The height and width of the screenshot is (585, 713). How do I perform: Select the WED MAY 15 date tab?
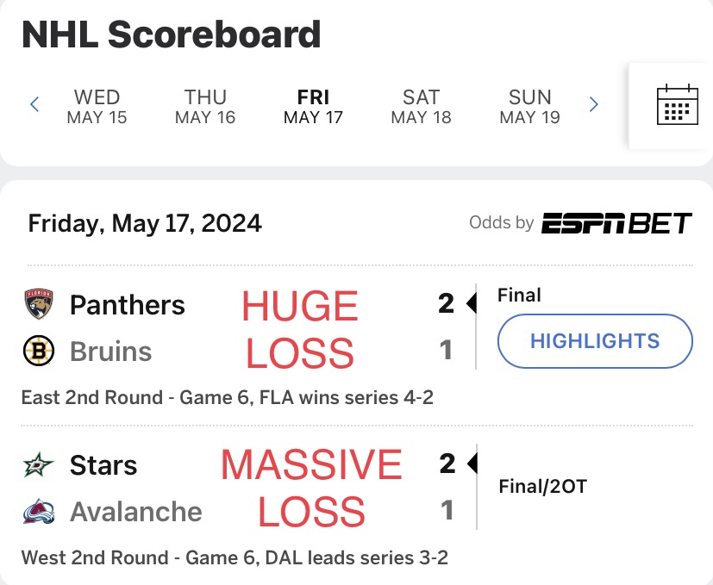[x=97, y=107]
